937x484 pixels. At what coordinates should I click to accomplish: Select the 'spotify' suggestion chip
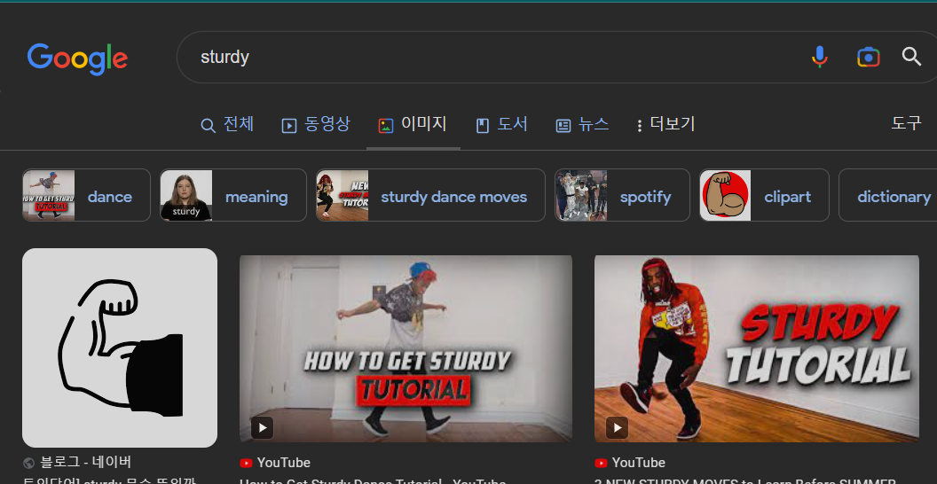pyautogui.click(x=622, y=195)
